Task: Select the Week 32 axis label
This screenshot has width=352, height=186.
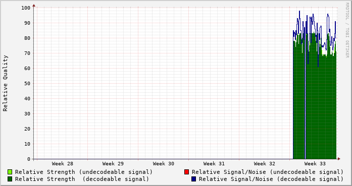Action: point(265,164)
